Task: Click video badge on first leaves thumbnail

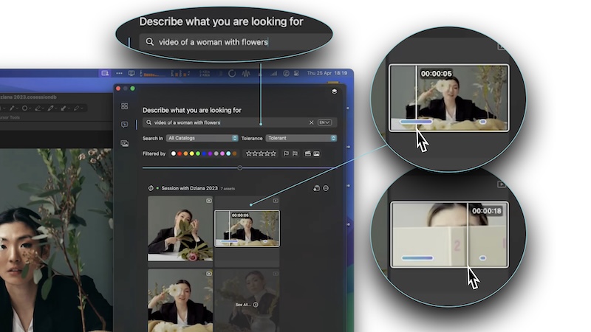Action: coord(208,201)
